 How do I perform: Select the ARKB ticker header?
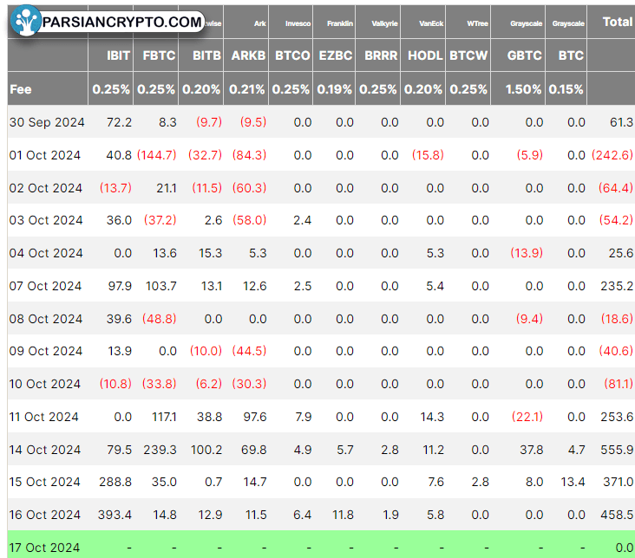pos(248,55)
